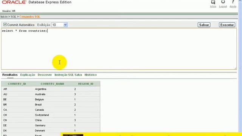Click the AR country ID cell
This screenshot has width=242, height=136.
click(5, 89)
